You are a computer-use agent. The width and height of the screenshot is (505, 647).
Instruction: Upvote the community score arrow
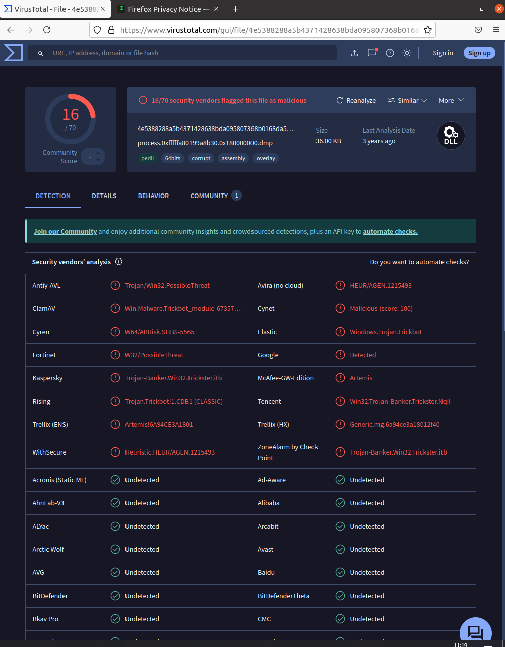(98, 153)
